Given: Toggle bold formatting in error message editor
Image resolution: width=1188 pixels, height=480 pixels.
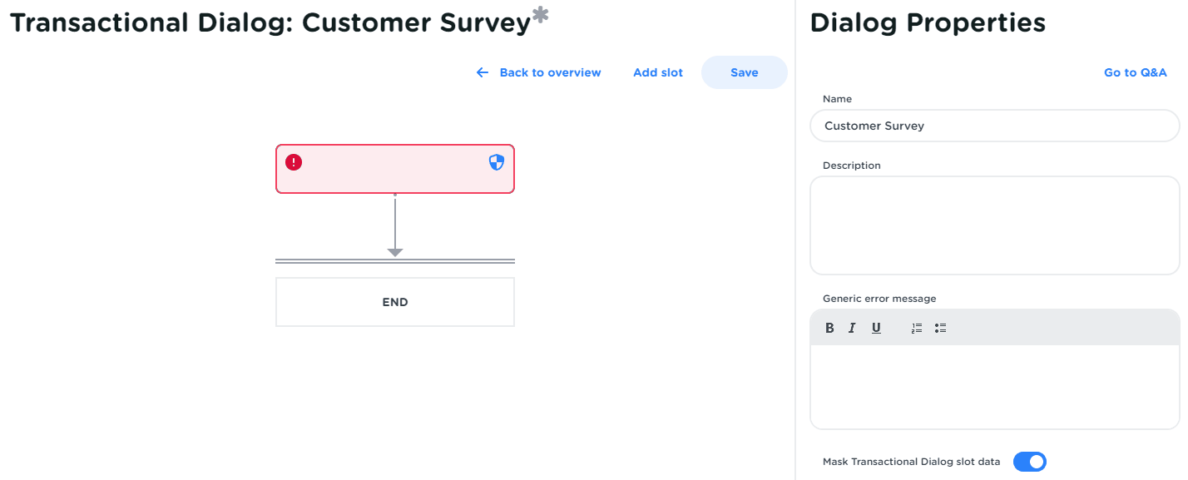Looking at the screenshot, I should [829, 328].
